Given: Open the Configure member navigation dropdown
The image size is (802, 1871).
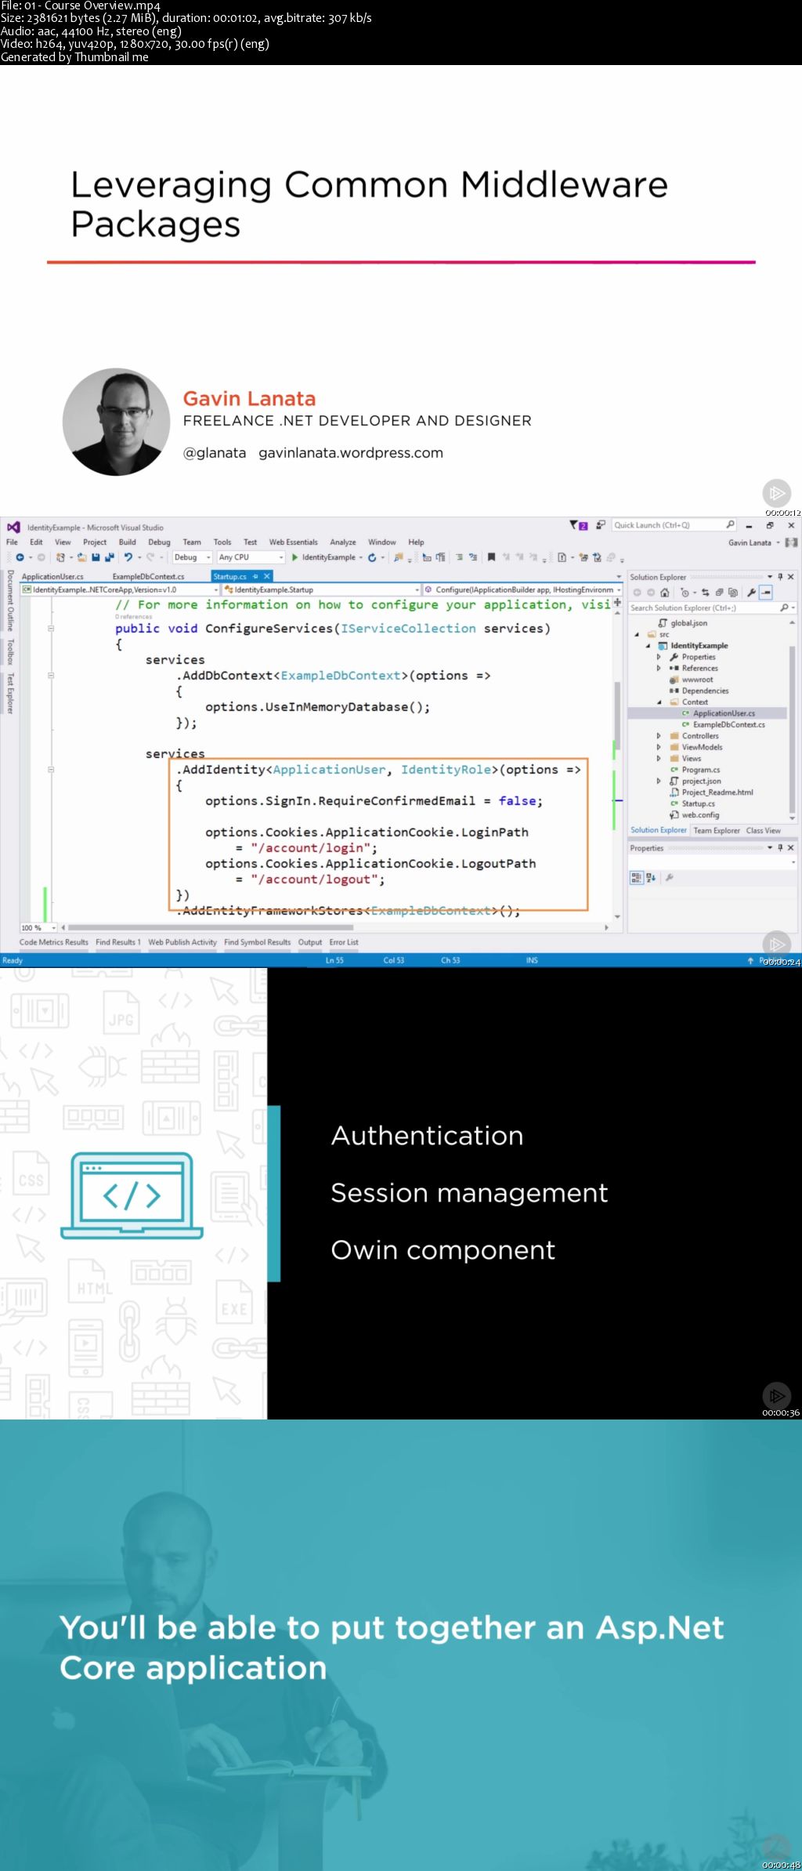Looking at the screenshot, I should click(522, 589).
